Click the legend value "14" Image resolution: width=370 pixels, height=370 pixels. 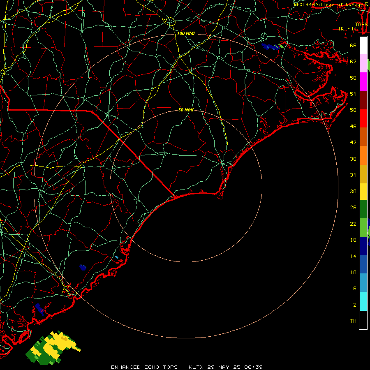tap(353, 256)
